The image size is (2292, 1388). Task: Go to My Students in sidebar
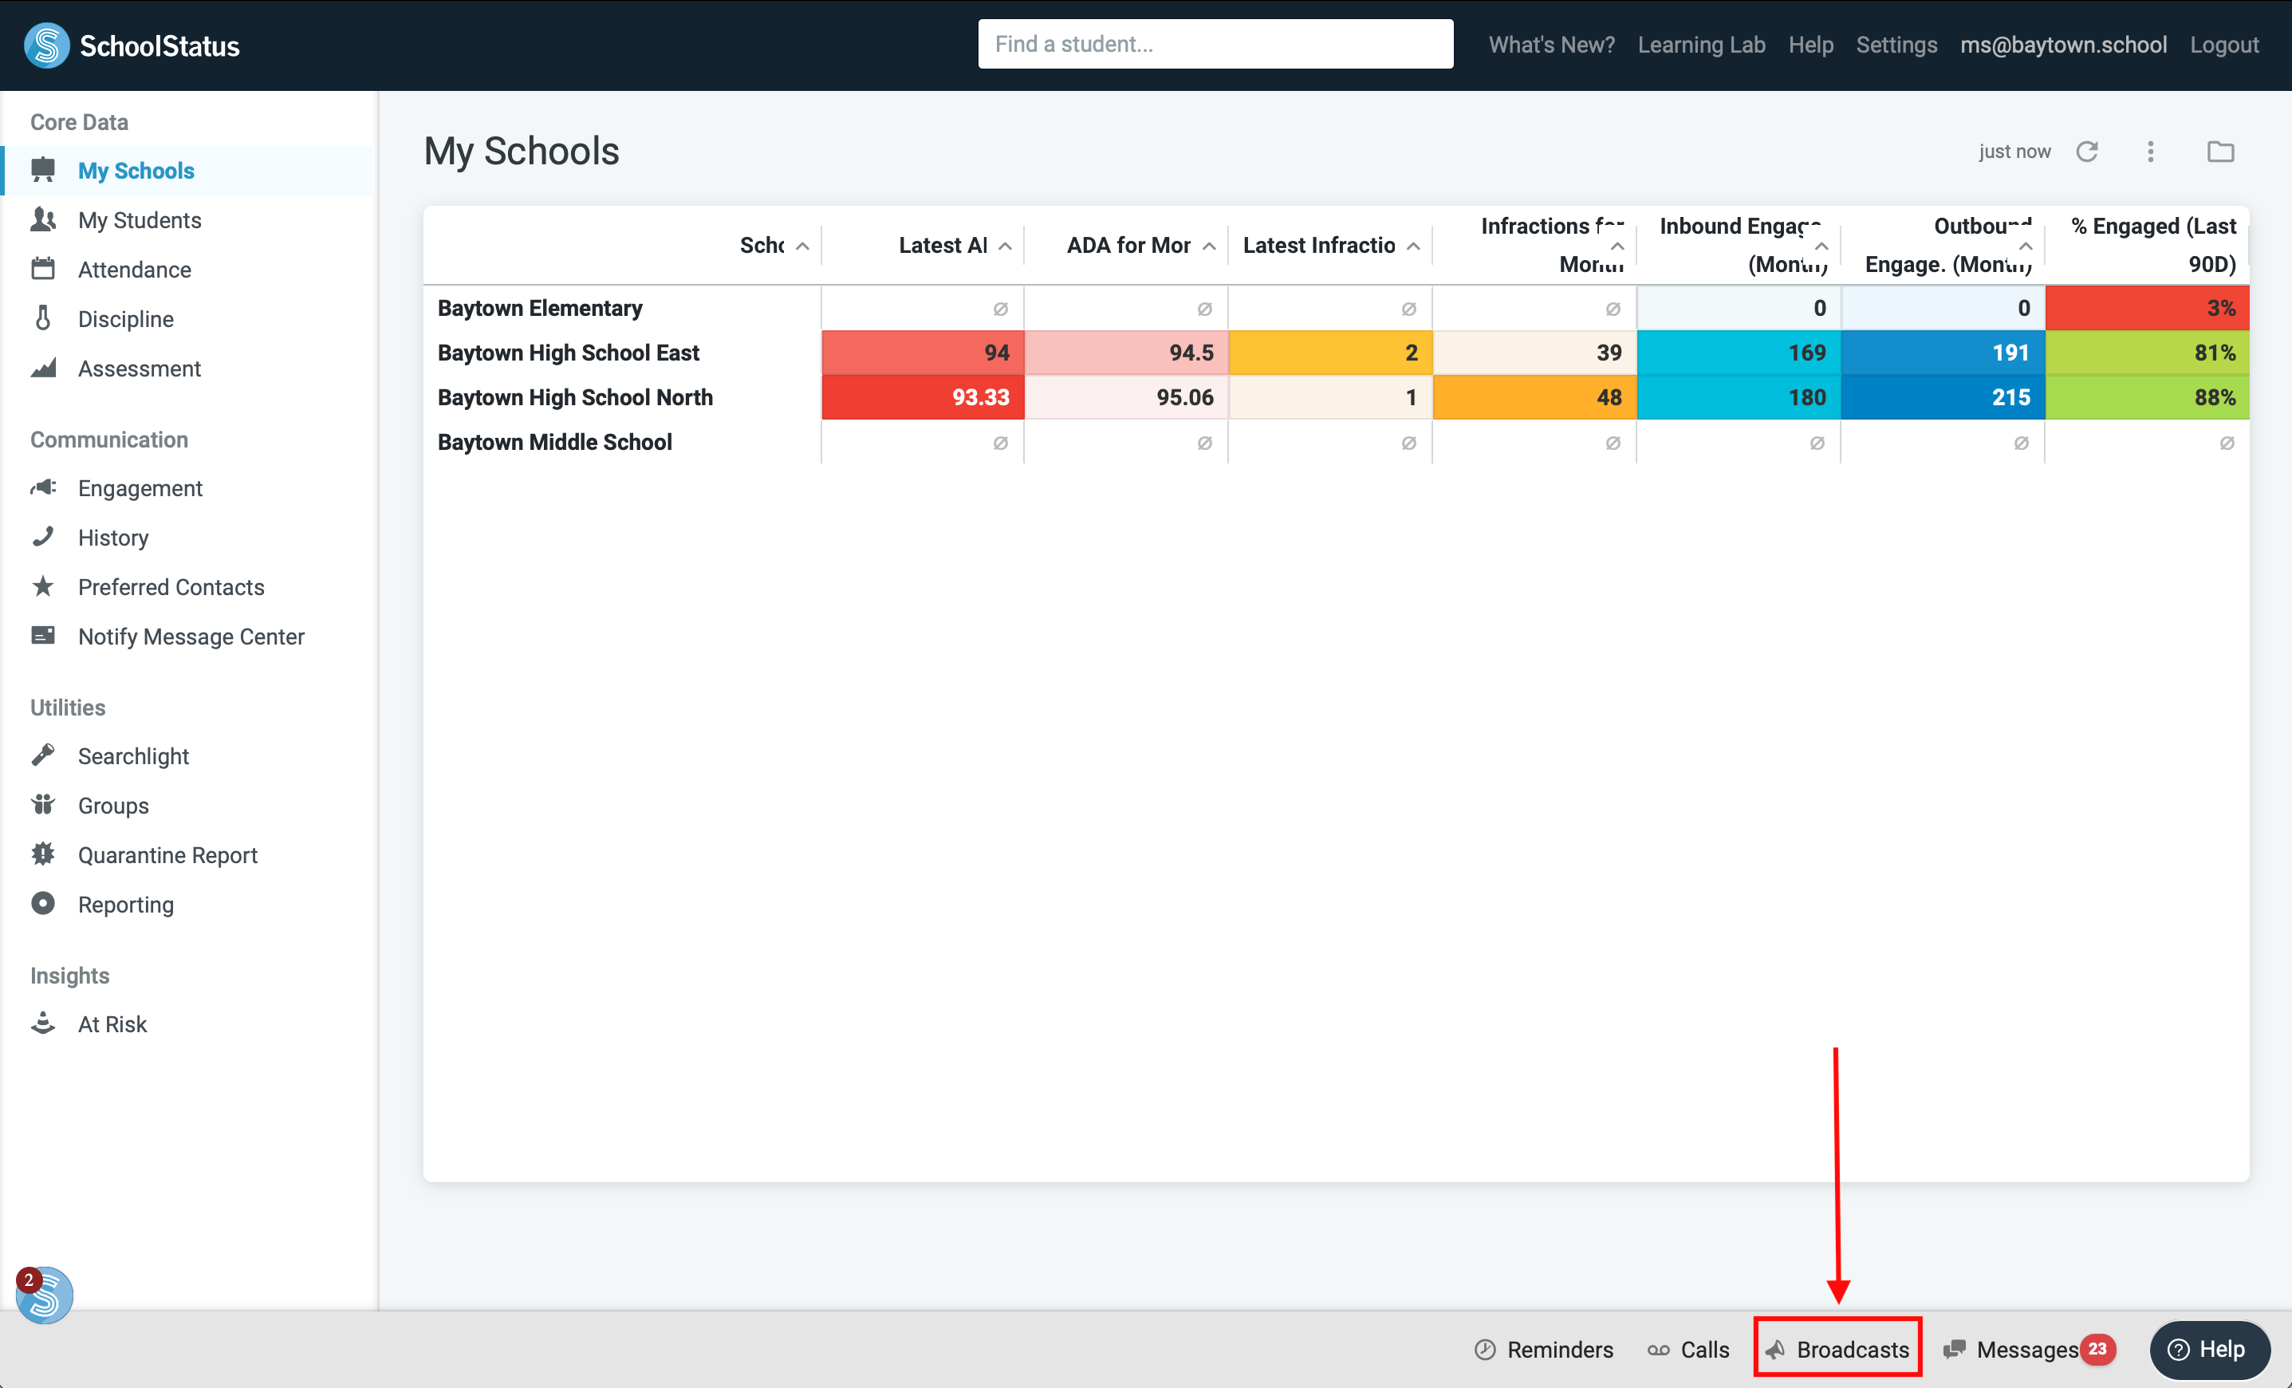click(x=140, y=220)
